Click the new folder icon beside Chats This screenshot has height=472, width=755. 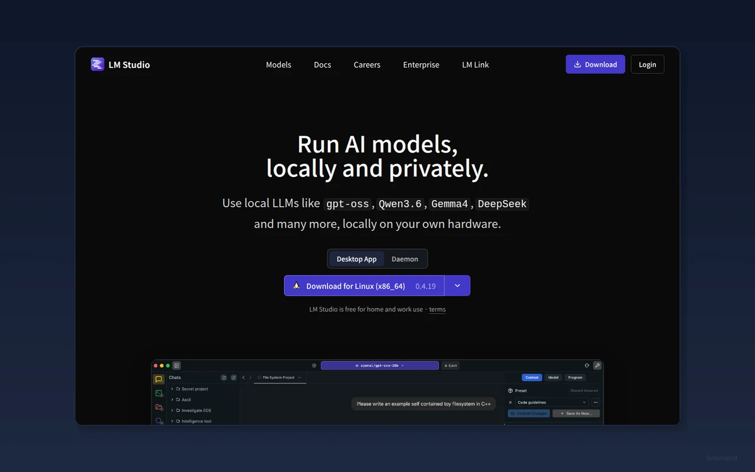[x=224, y=378]
